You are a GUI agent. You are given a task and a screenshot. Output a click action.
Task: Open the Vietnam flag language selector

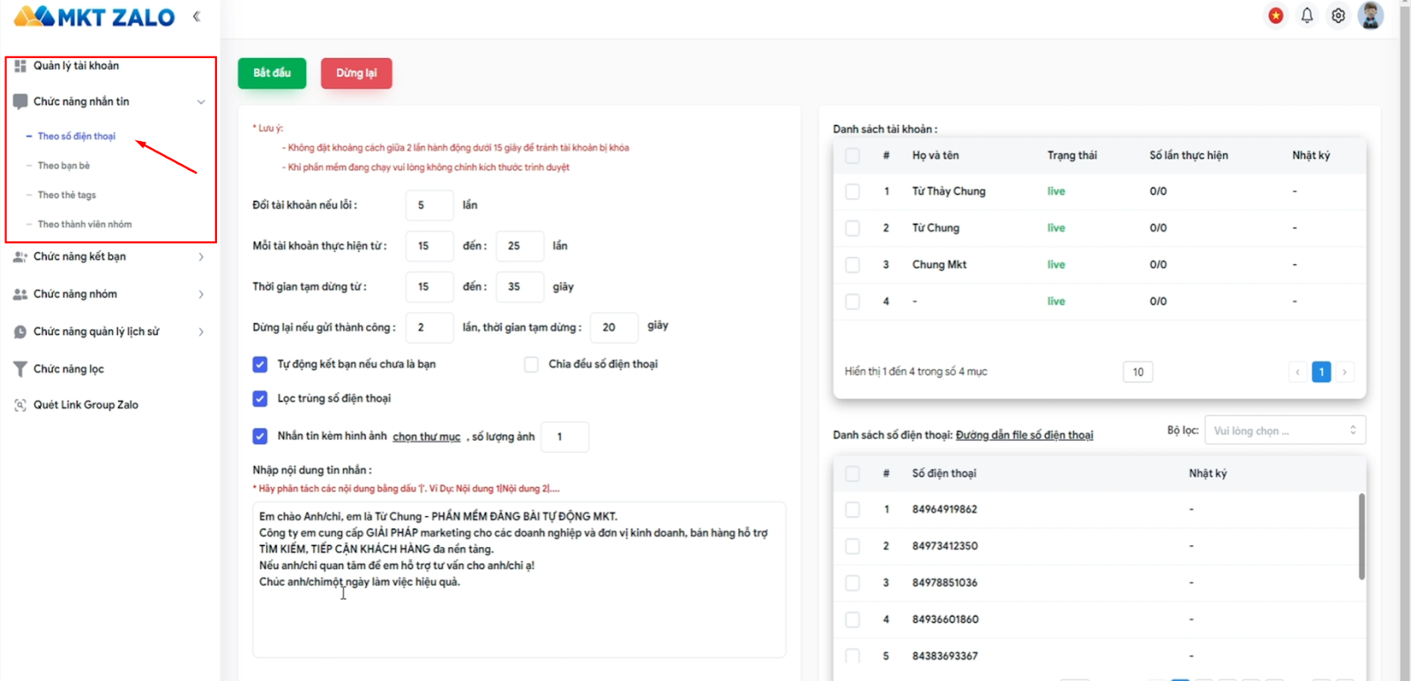(x=1275, y=15)
